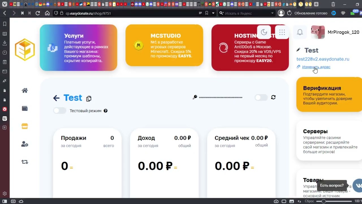Viewport: 362px width, 204px height.
Task: Open History panel clock icon
Action: coord(5,53)
